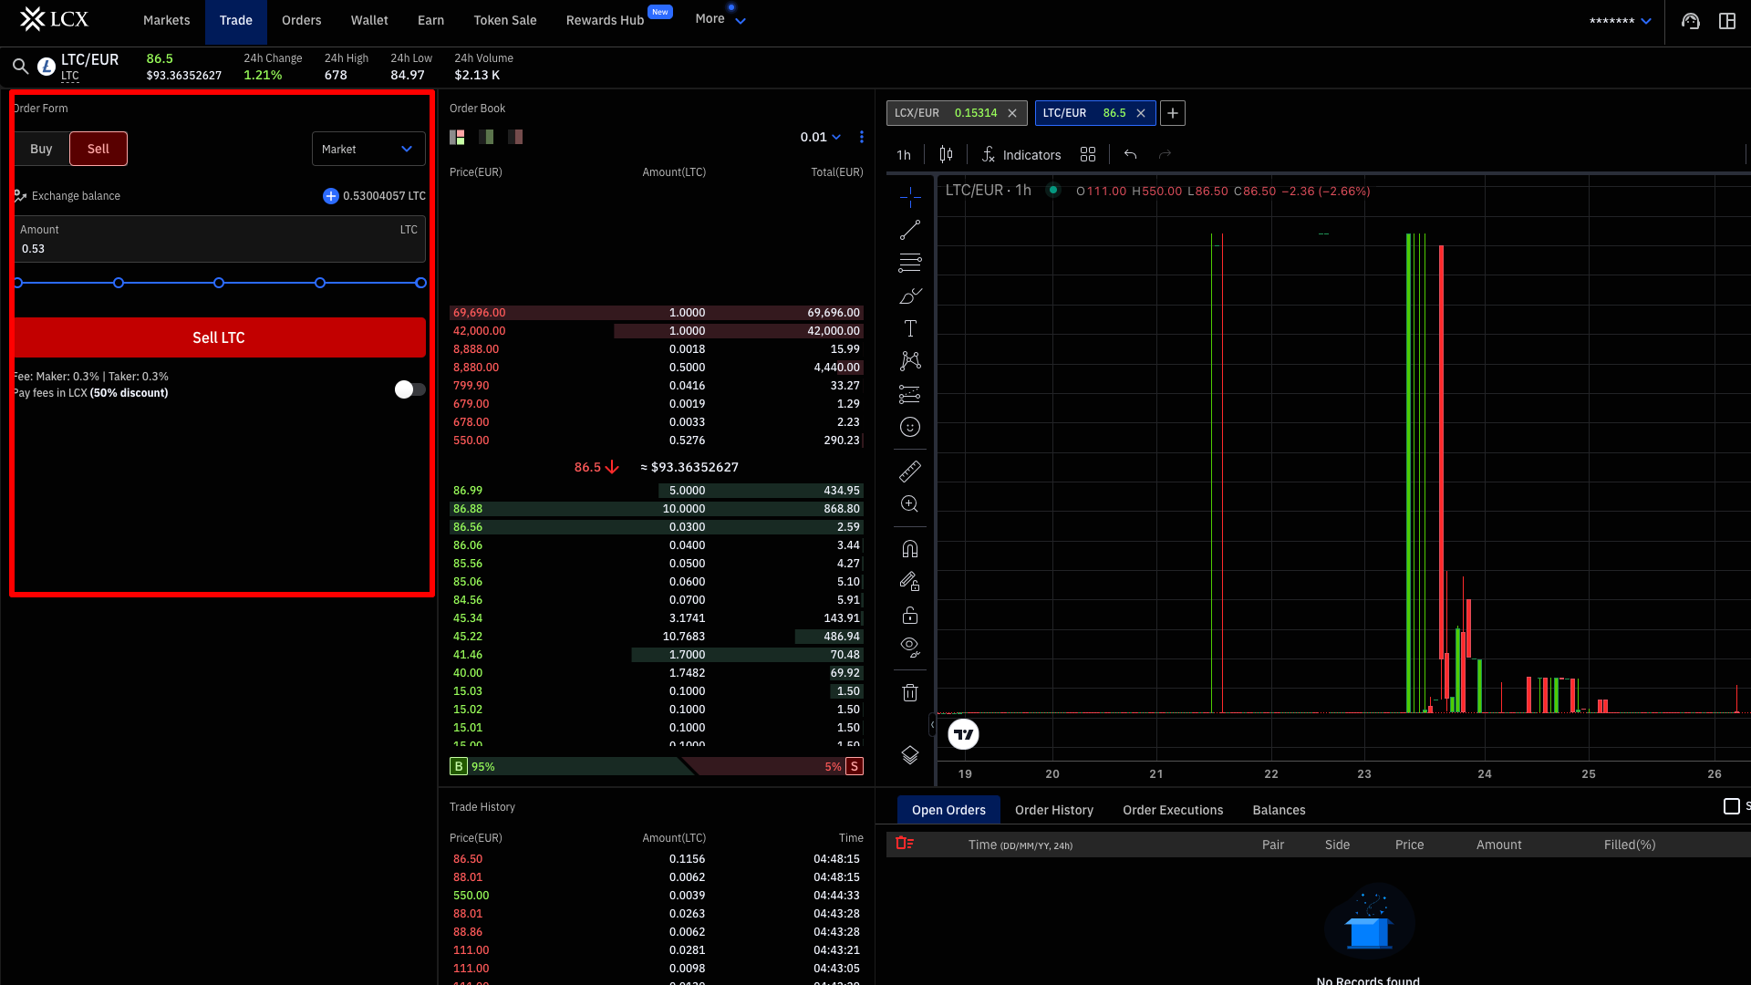Undo the last chart action

[1131, 154]
